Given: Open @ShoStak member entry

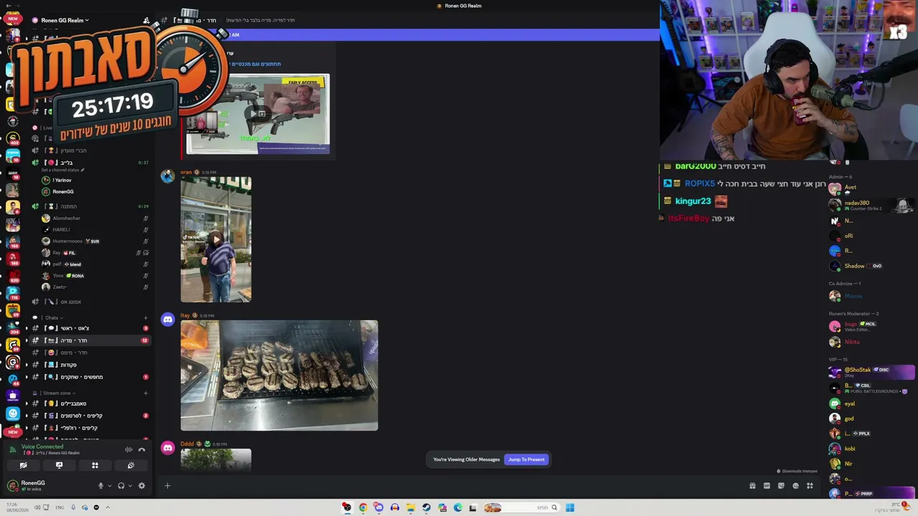Looking at the screenshot, I should (x=871, y=372).
